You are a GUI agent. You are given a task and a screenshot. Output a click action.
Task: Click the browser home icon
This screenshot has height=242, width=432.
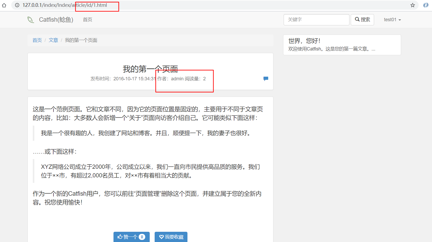coord(4,5)
